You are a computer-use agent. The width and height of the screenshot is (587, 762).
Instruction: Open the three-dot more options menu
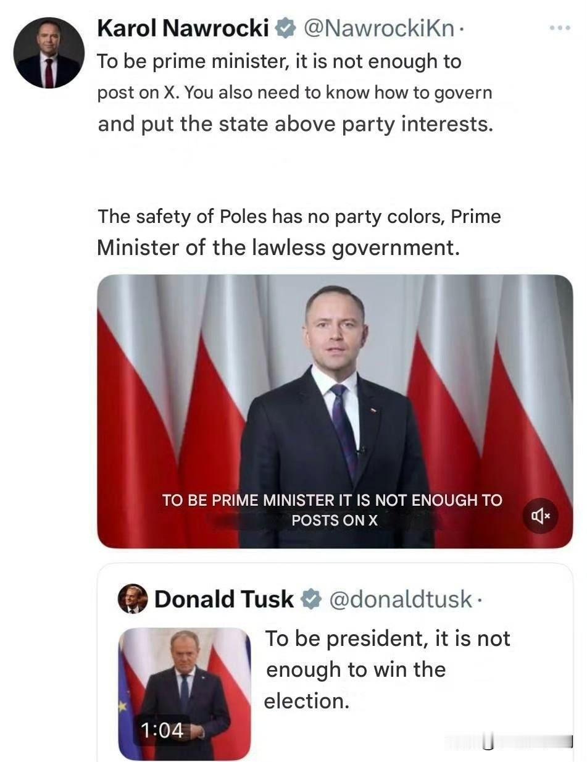point(560,28)
